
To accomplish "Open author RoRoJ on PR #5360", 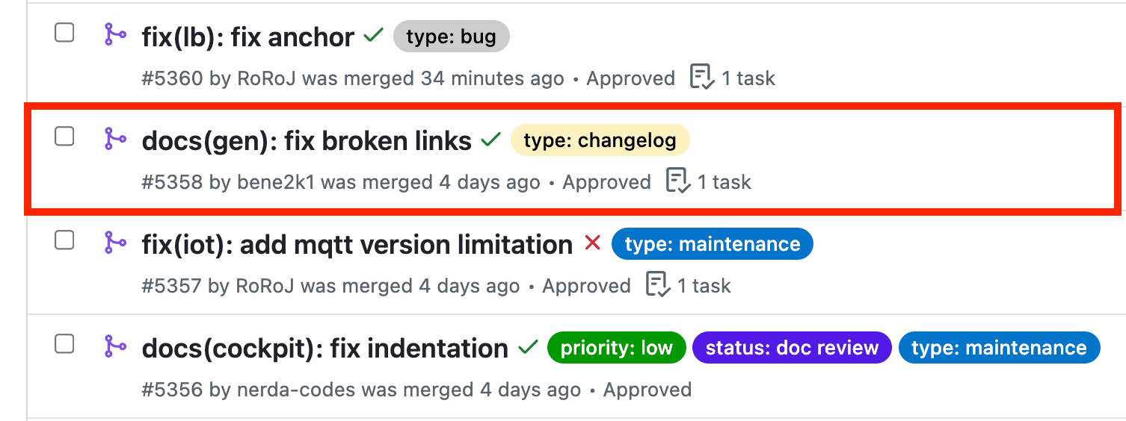I will coord(267,78).
